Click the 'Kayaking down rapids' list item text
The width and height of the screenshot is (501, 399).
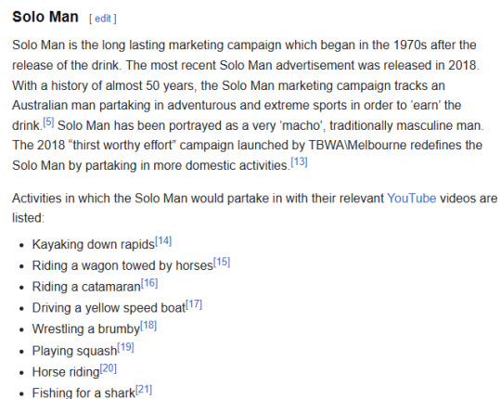pos(94,244)
